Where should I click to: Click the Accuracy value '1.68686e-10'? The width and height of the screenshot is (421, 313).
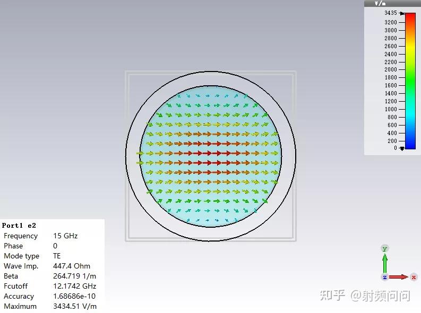[x=74, y=296]
